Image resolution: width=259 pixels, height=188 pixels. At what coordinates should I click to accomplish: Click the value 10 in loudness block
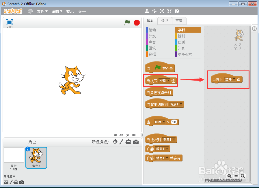[x=174, y=122]
